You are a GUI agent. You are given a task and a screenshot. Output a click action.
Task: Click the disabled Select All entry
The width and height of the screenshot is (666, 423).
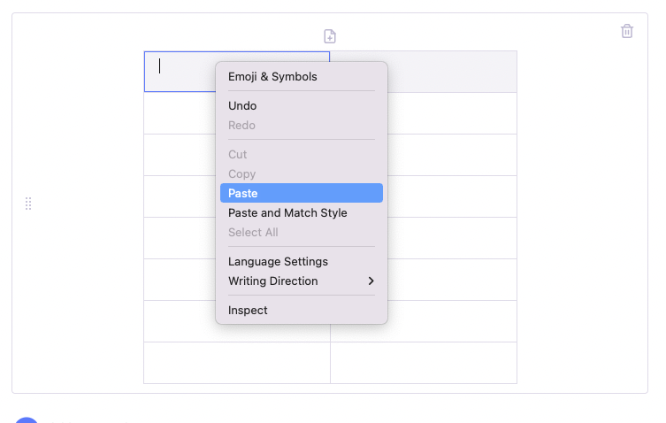click(x=301, y=232)
